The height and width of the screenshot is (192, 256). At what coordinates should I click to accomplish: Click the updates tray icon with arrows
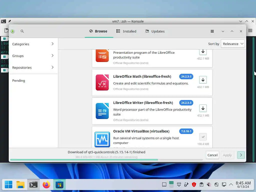[186, 184]
